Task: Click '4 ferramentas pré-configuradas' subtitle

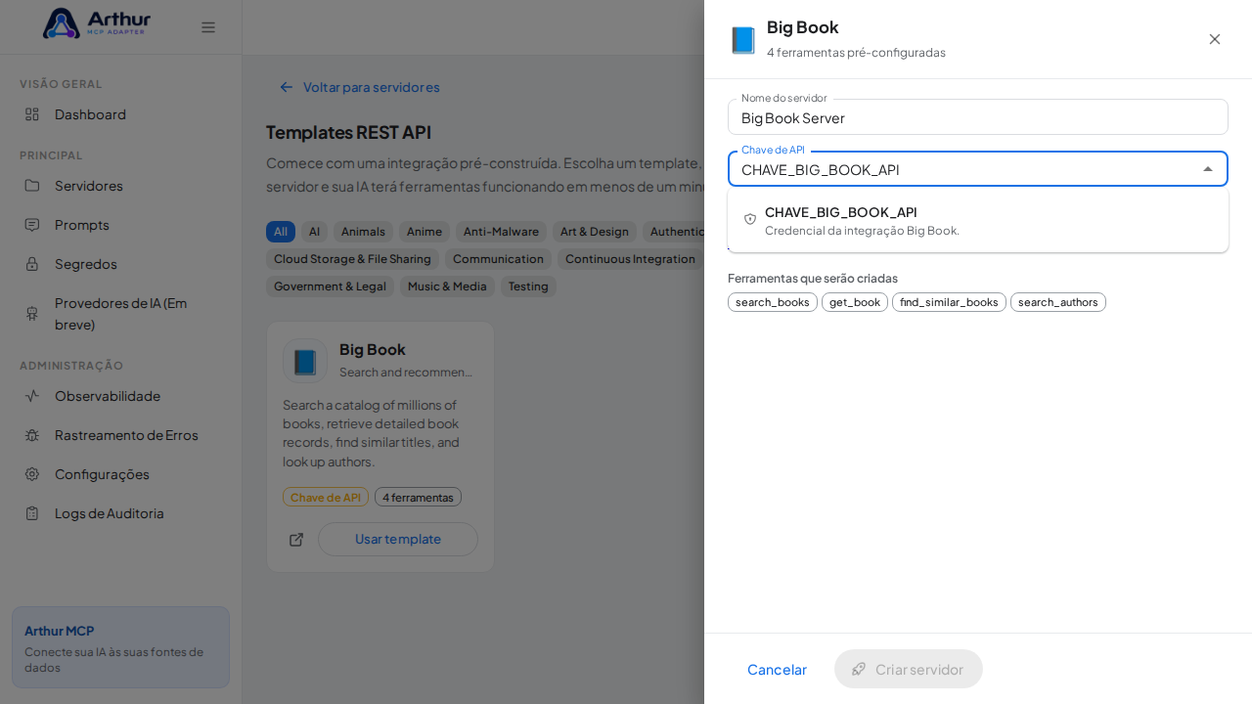Action: pyautogui.click(x=856, y=53)
